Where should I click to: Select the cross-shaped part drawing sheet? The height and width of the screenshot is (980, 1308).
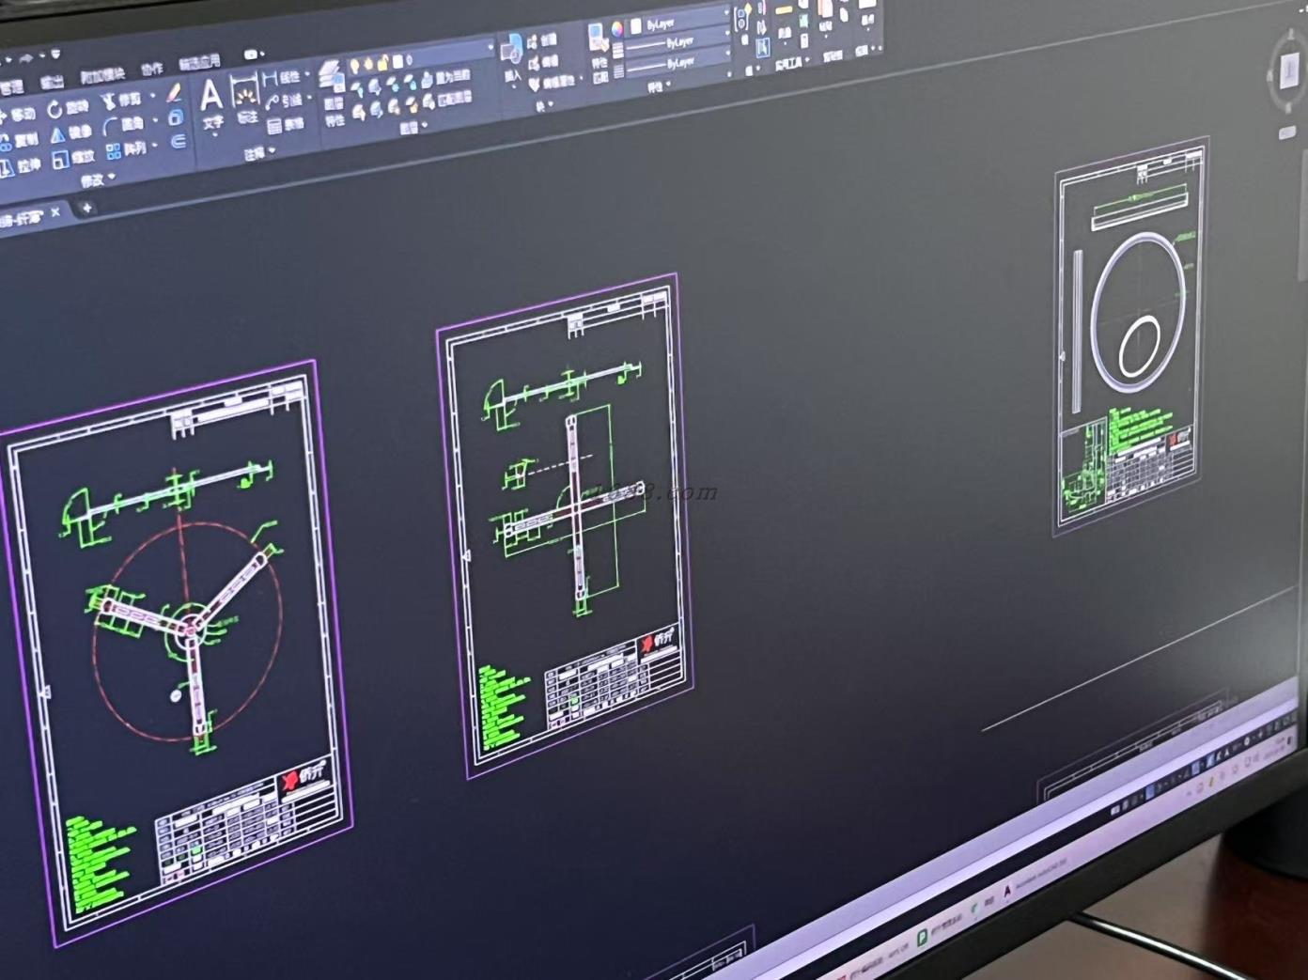pyautogui.click(x=567, y=524)
